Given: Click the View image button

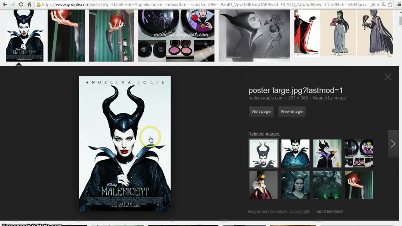Looking at the screenshot, I should (x=291, y=111).
